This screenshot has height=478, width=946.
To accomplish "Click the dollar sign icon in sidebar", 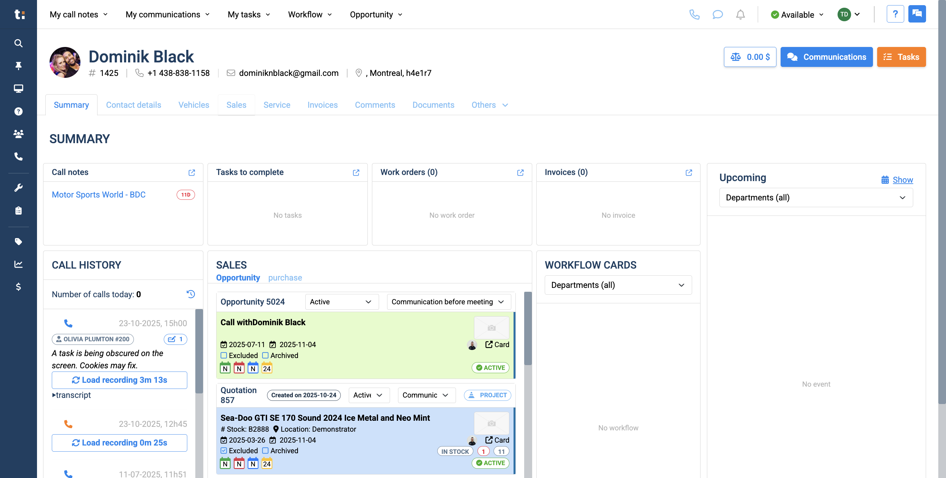I will pyautogui.click(x=18, y=287).
